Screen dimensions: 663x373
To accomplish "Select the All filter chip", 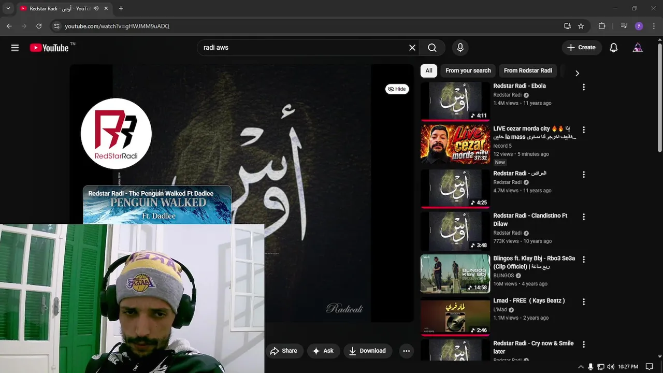I will coord(429,70).
